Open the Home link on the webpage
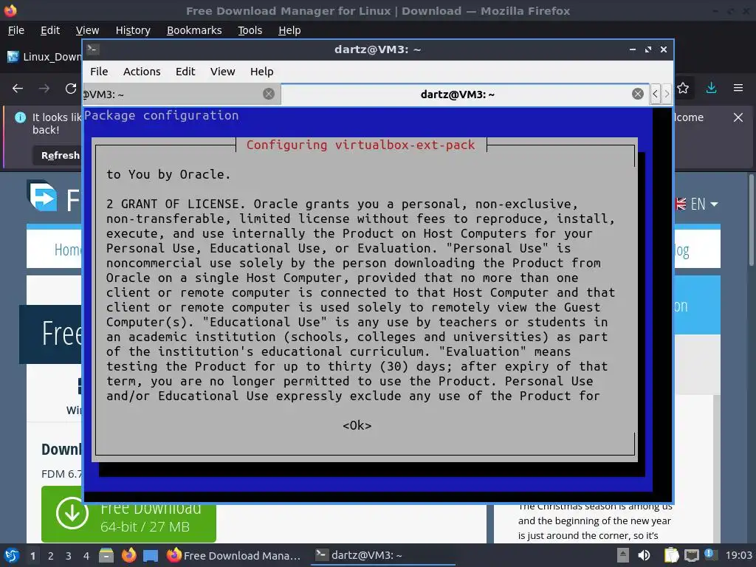Image resolution: width=756 pixels, height=567 pixels. 67,250
